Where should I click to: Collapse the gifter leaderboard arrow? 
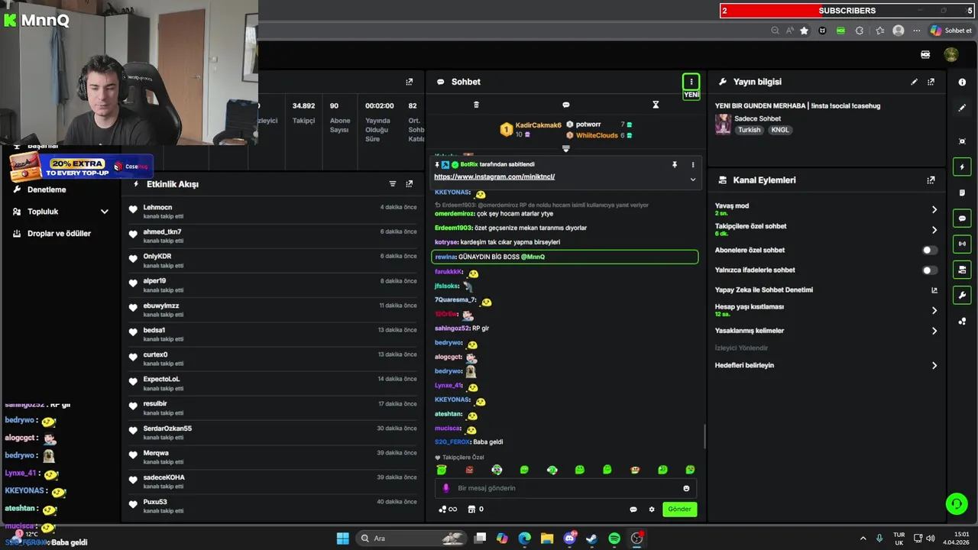(x=565, y=148)
